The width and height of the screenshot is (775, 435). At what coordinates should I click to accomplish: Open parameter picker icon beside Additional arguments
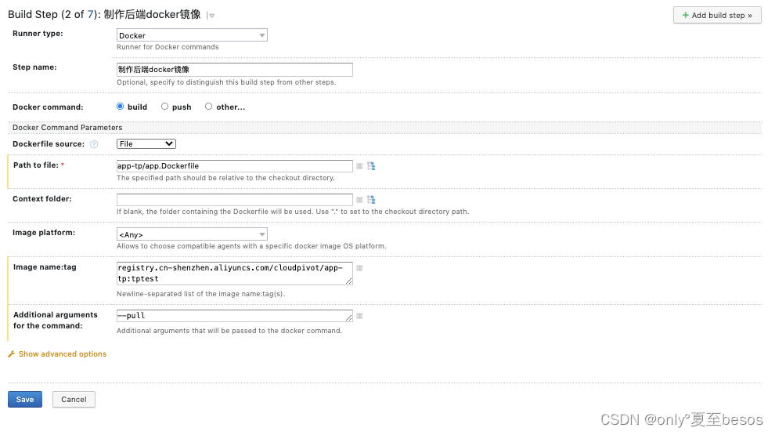click(x=359, y=316)
